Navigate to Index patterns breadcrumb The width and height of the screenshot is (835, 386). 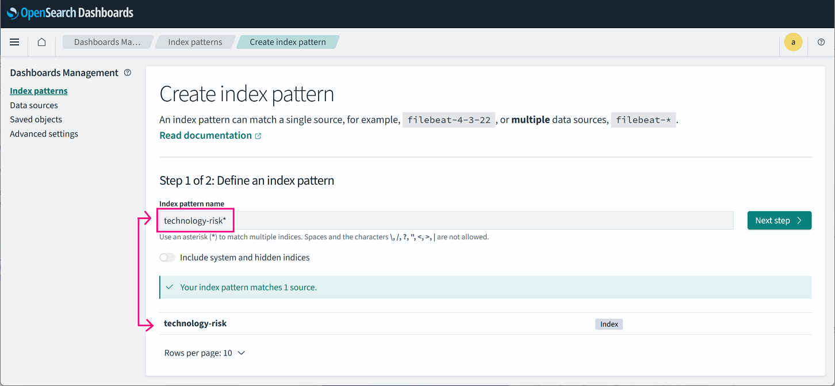click(x=195, y=42)
